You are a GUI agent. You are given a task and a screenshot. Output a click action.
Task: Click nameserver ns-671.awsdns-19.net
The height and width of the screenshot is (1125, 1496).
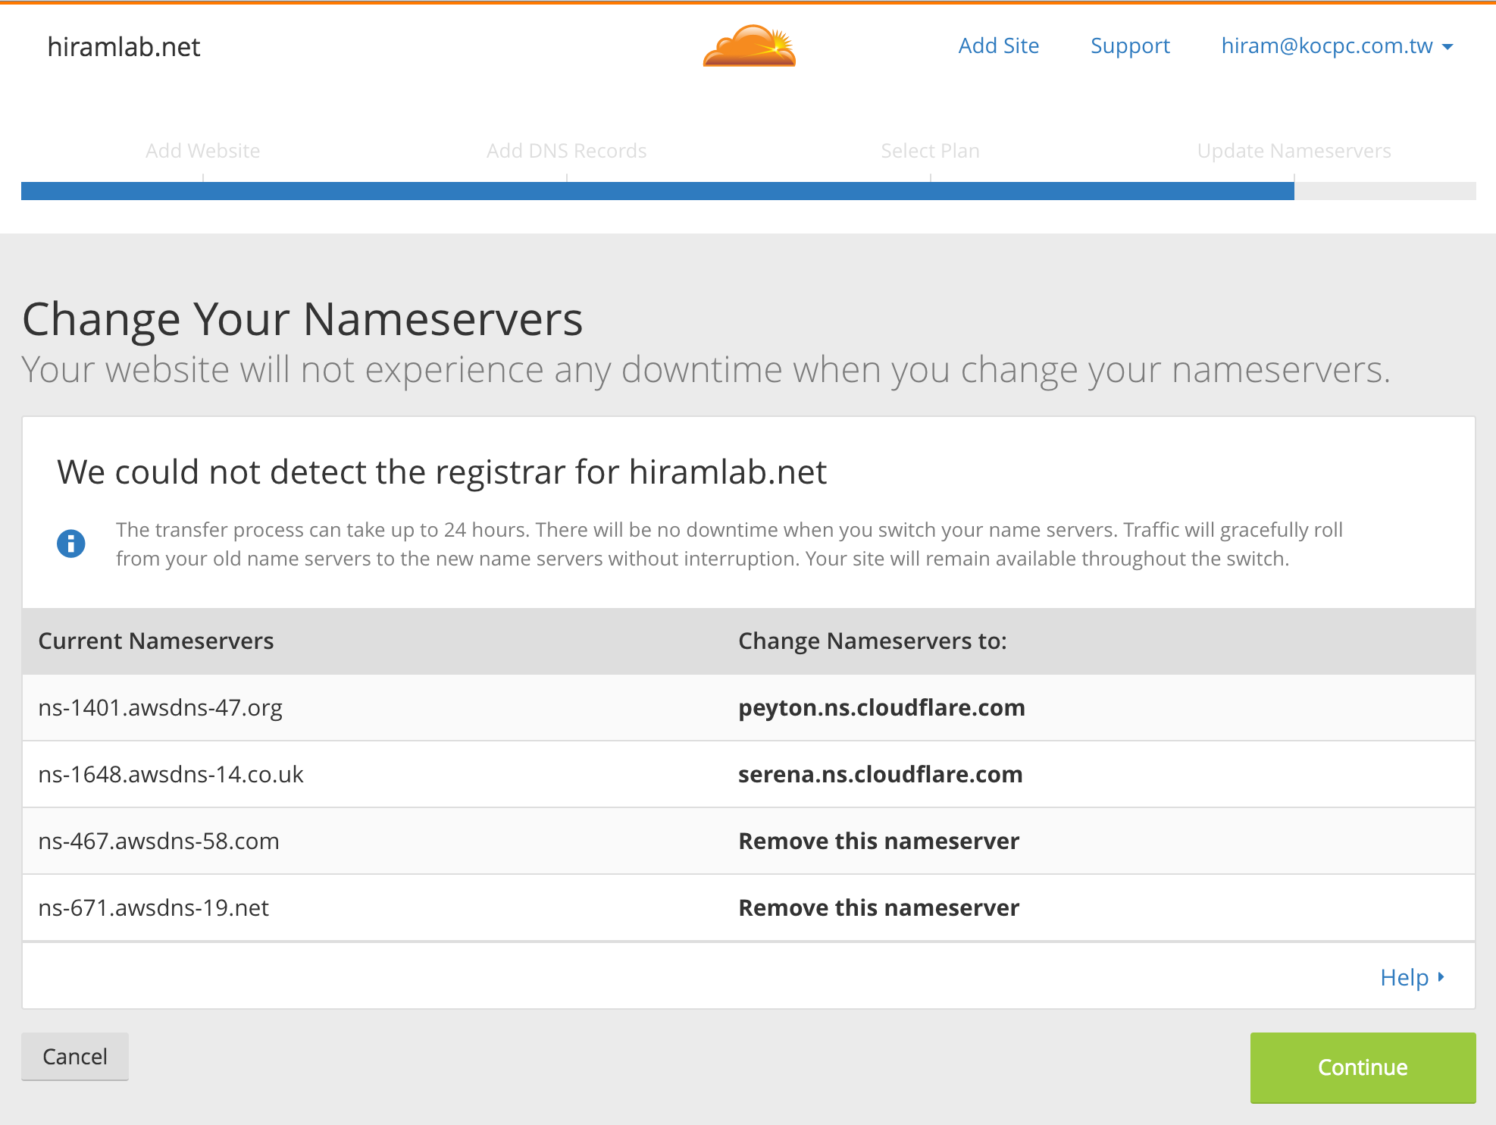153,908
